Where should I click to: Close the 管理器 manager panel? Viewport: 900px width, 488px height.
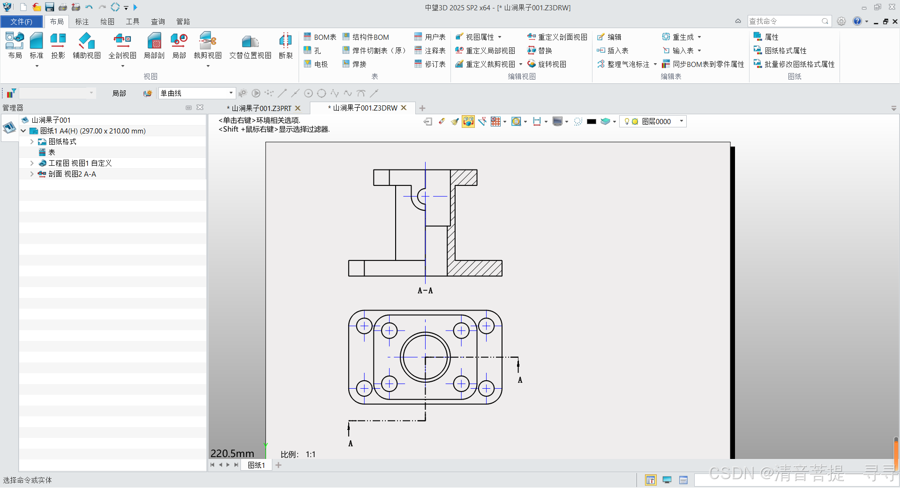[x=200, y=107]
